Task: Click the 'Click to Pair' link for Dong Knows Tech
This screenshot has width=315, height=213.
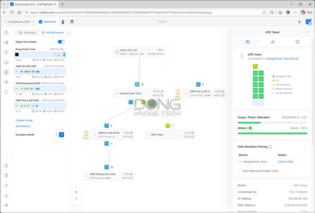Action: [x=285, y=161]
